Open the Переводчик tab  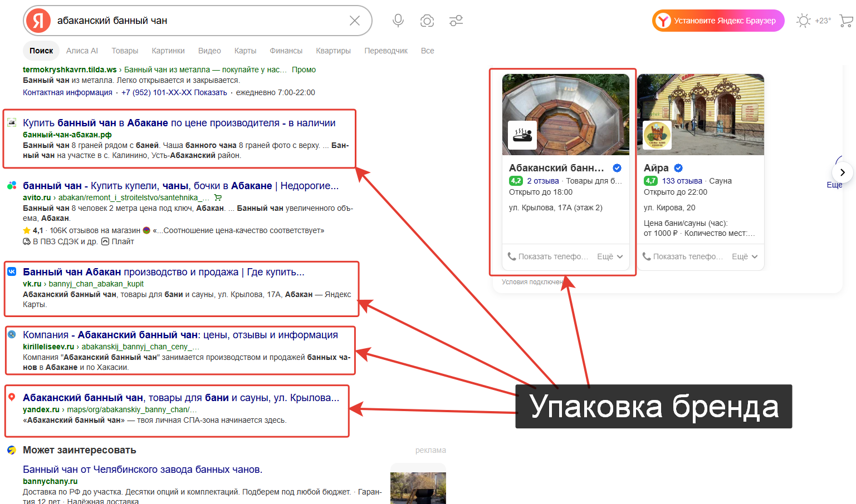click(386, 51)
